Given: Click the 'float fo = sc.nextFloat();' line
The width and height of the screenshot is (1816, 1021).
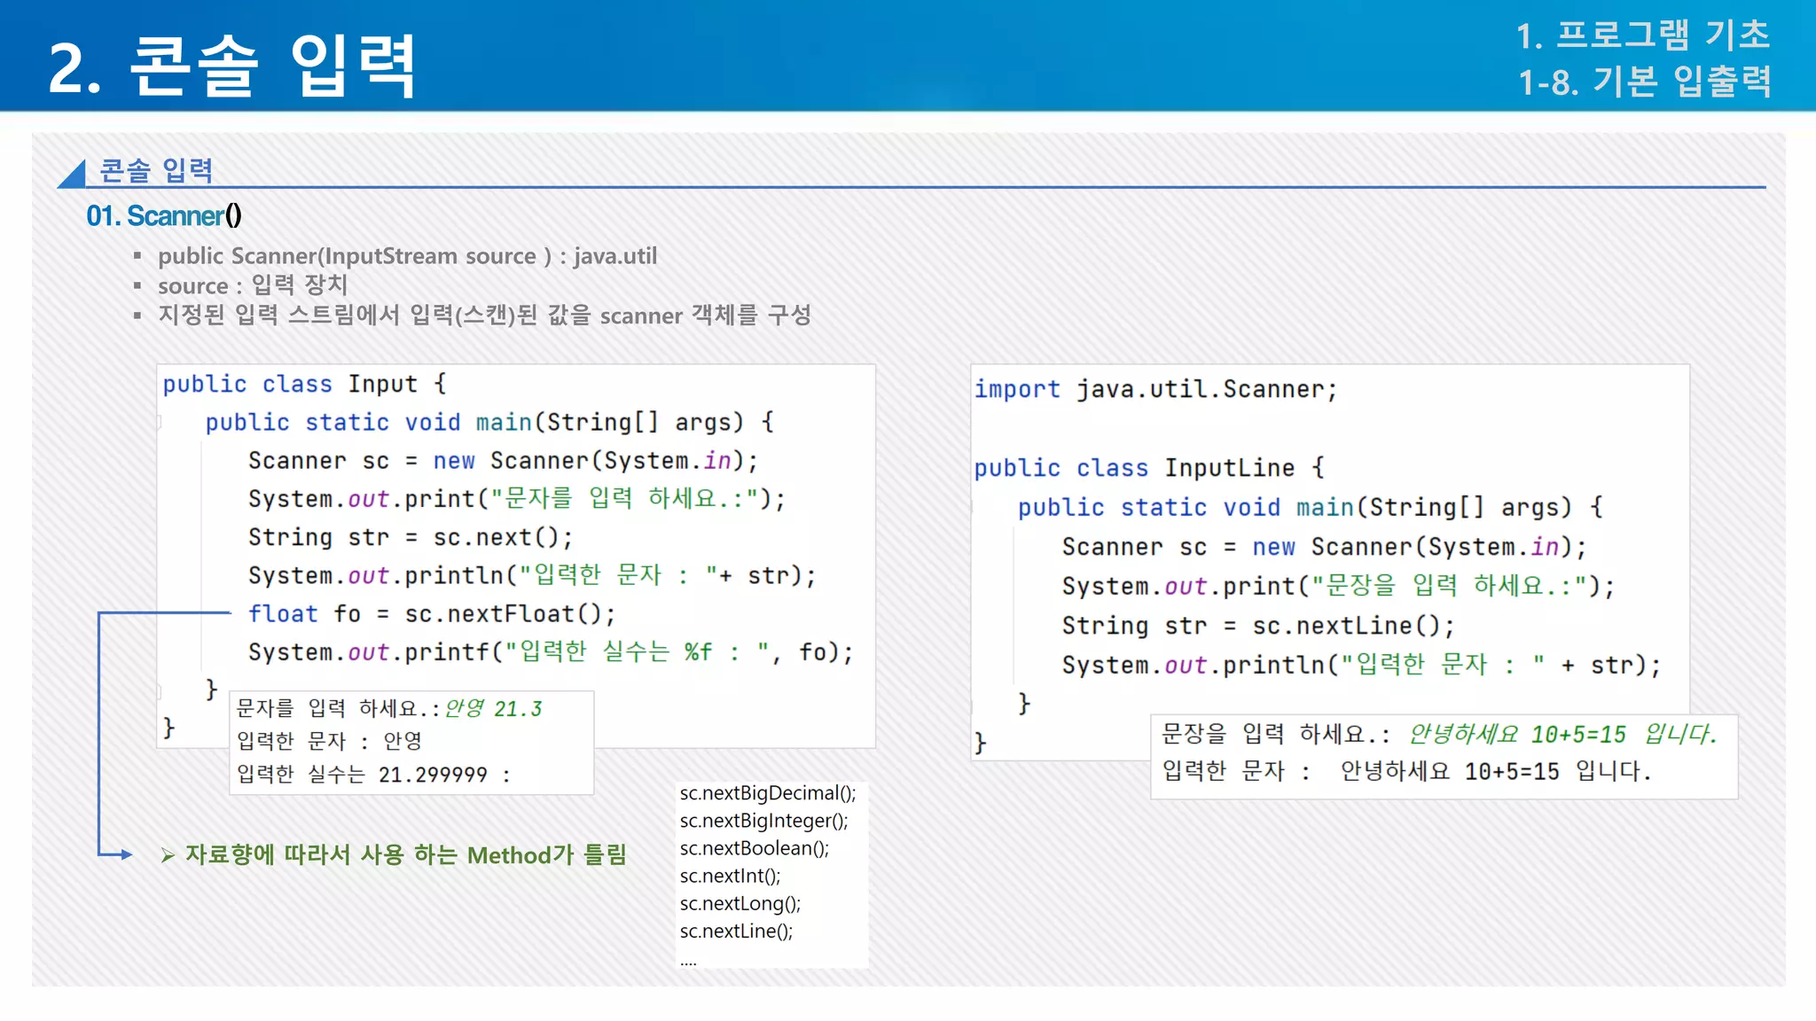Looking at the screenshot, I should [x=432, y=613].
